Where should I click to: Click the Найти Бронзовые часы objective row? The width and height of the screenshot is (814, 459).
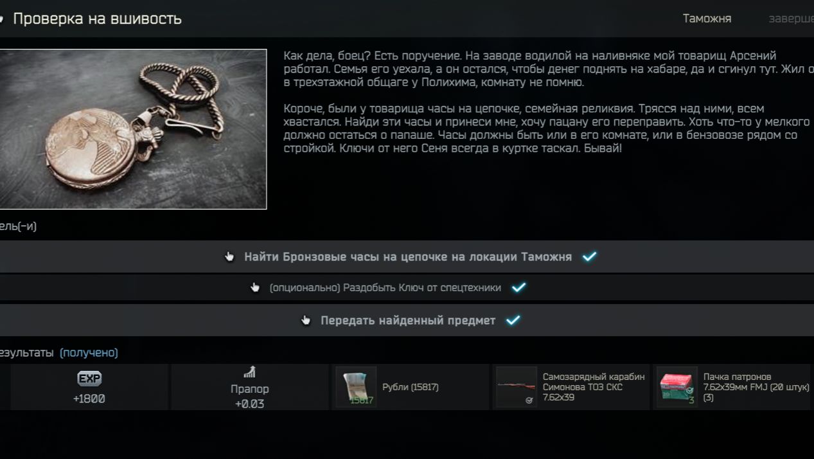[407, 257]
